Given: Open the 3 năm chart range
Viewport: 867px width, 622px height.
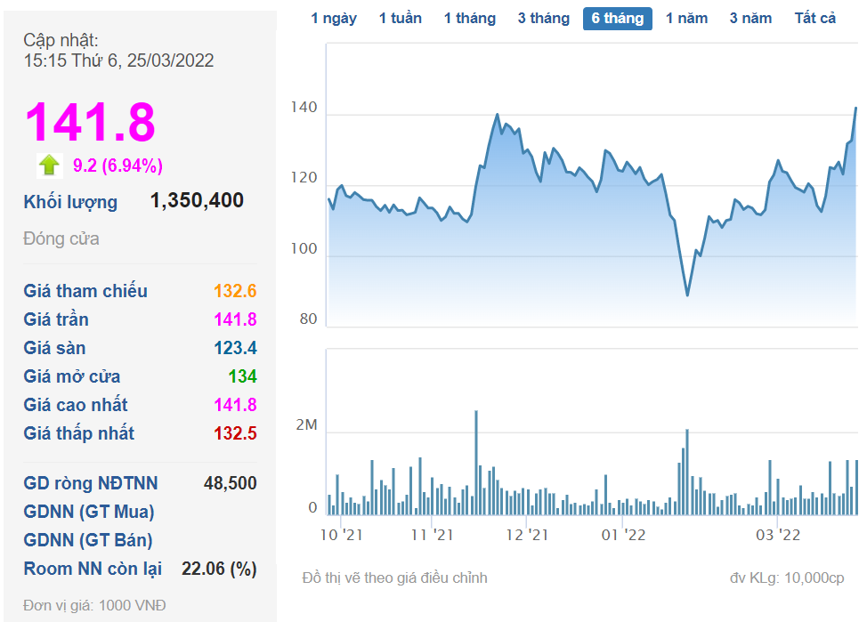Looking at the screenshot, I should [752, 19].
